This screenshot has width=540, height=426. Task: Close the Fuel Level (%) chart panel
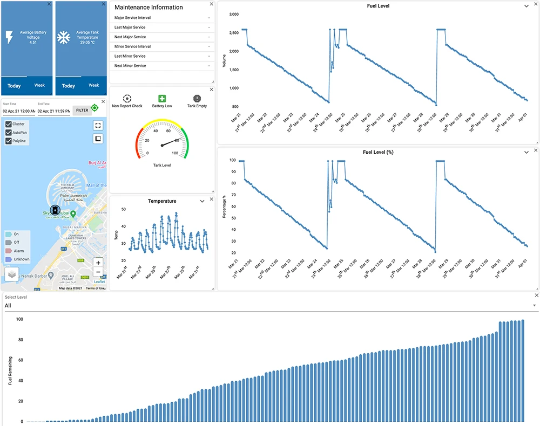click(x=536, y=150)
